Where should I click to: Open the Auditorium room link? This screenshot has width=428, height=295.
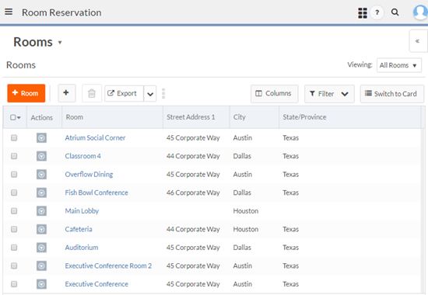coord(82,248)
